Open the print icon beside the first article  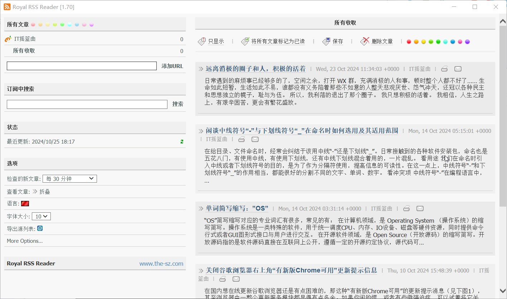coord(444,68)
